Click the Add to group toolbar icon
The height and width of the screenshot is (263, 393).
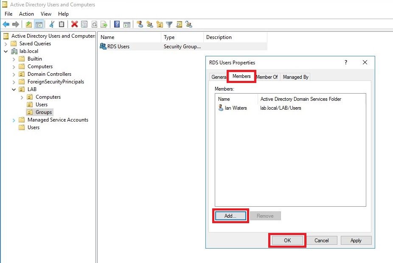point(189,24)
